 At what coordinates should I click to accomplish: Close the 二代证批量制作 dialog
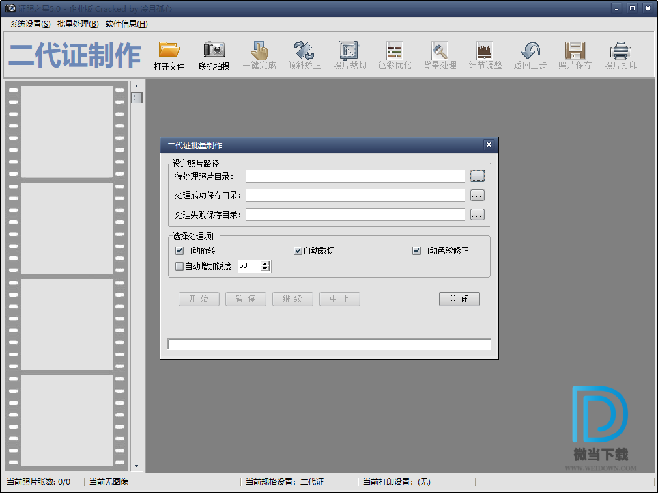pos(489,144)
